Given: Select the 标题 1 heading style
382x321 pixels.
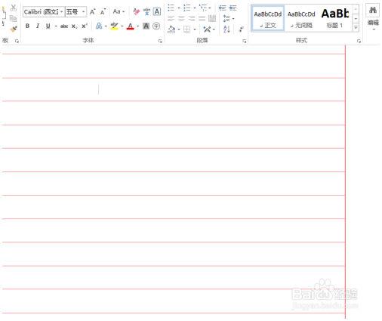Looking at the screenshot, I should coord(334,18).
